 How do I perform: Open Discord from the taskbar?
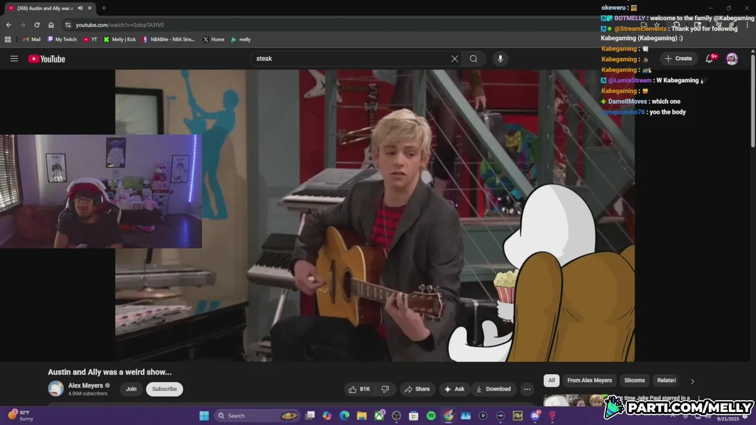point(535,416)
